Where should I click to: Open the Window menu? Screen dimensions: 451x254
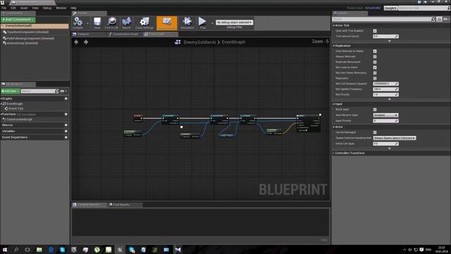[61, 8]
